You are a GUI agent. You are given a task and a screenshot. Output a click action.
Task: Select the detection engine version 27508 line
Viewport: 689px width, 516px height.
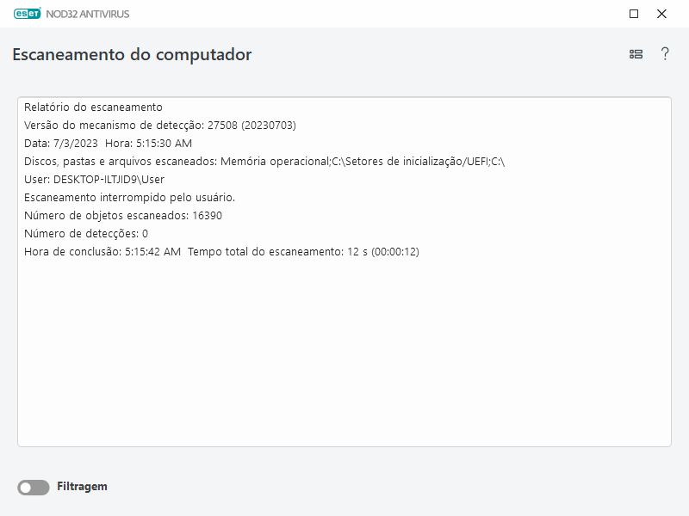coord(159,125)
